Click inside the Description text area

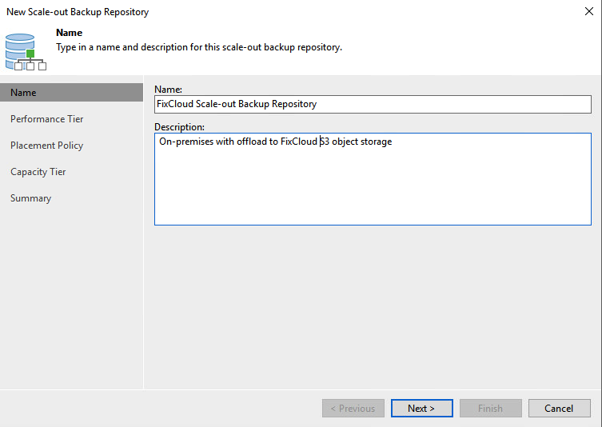pyautogui.click(x=373, y=179)
